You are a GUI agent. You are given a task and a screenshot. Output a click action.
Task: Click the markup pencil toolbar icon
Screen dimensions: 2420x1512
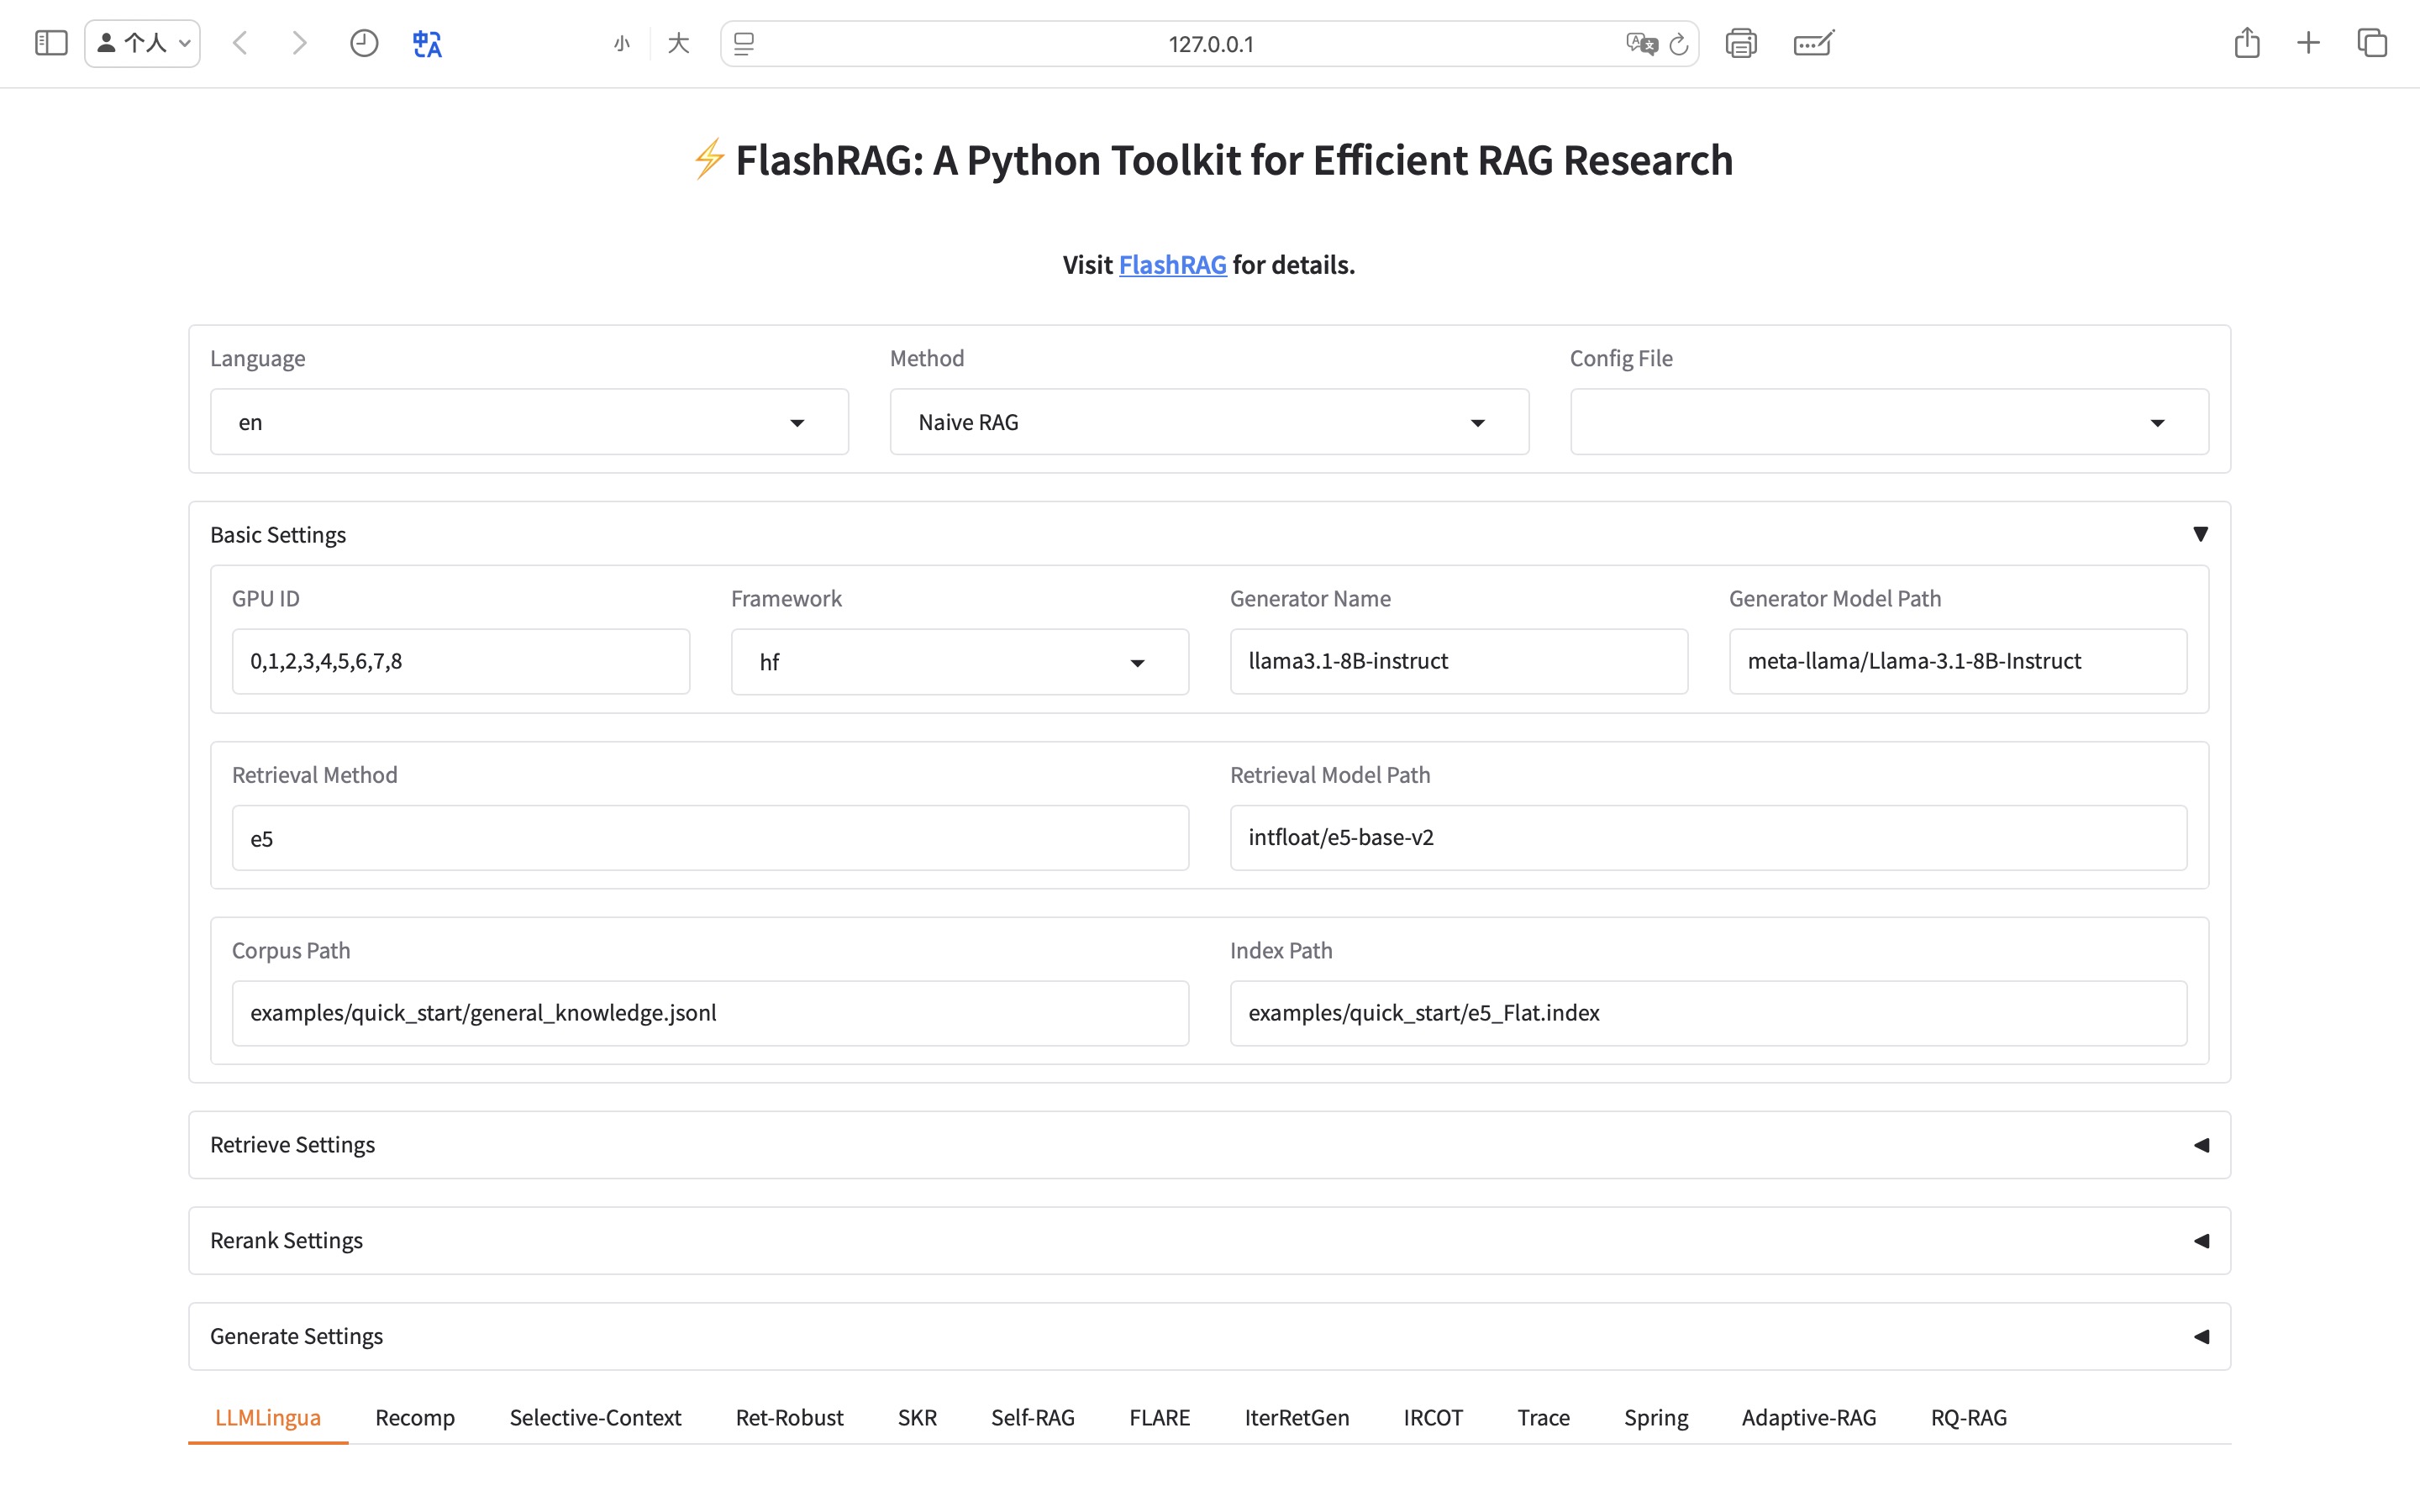point(1813,43)
